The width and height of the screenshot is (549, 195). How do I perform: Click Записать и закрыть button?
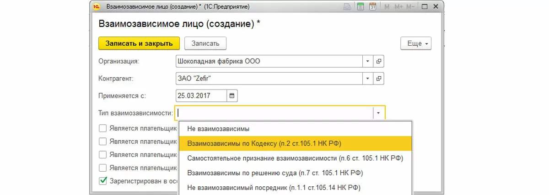point(139,43)
